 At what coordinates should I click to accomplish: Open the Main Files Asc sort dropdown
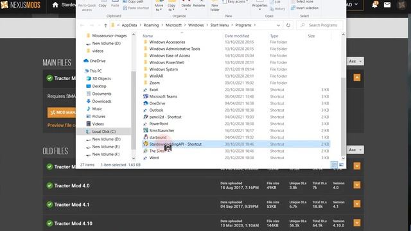coord(355,62)
